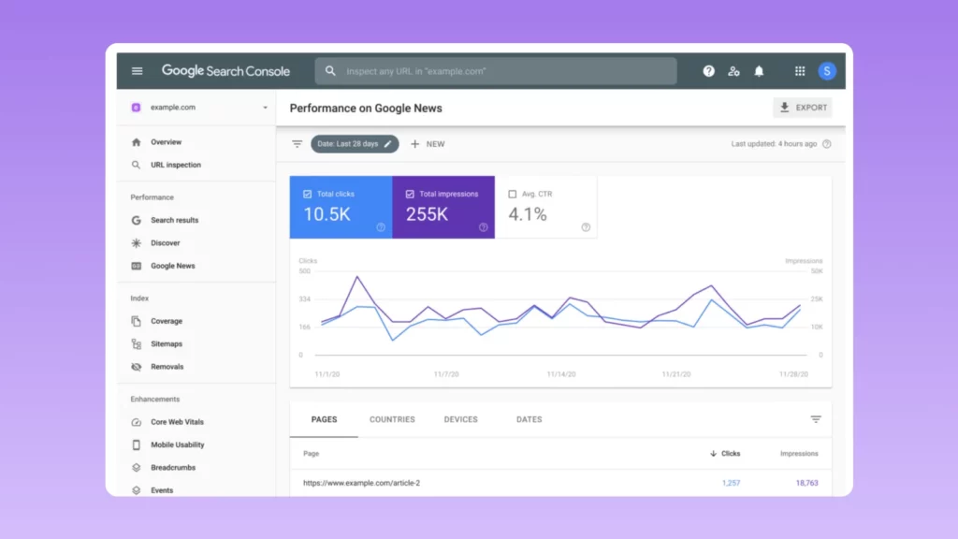This screenshot has width=958, height=539.
Task: Uncheck the Total impressions checkbox
Action: [410, 194]
